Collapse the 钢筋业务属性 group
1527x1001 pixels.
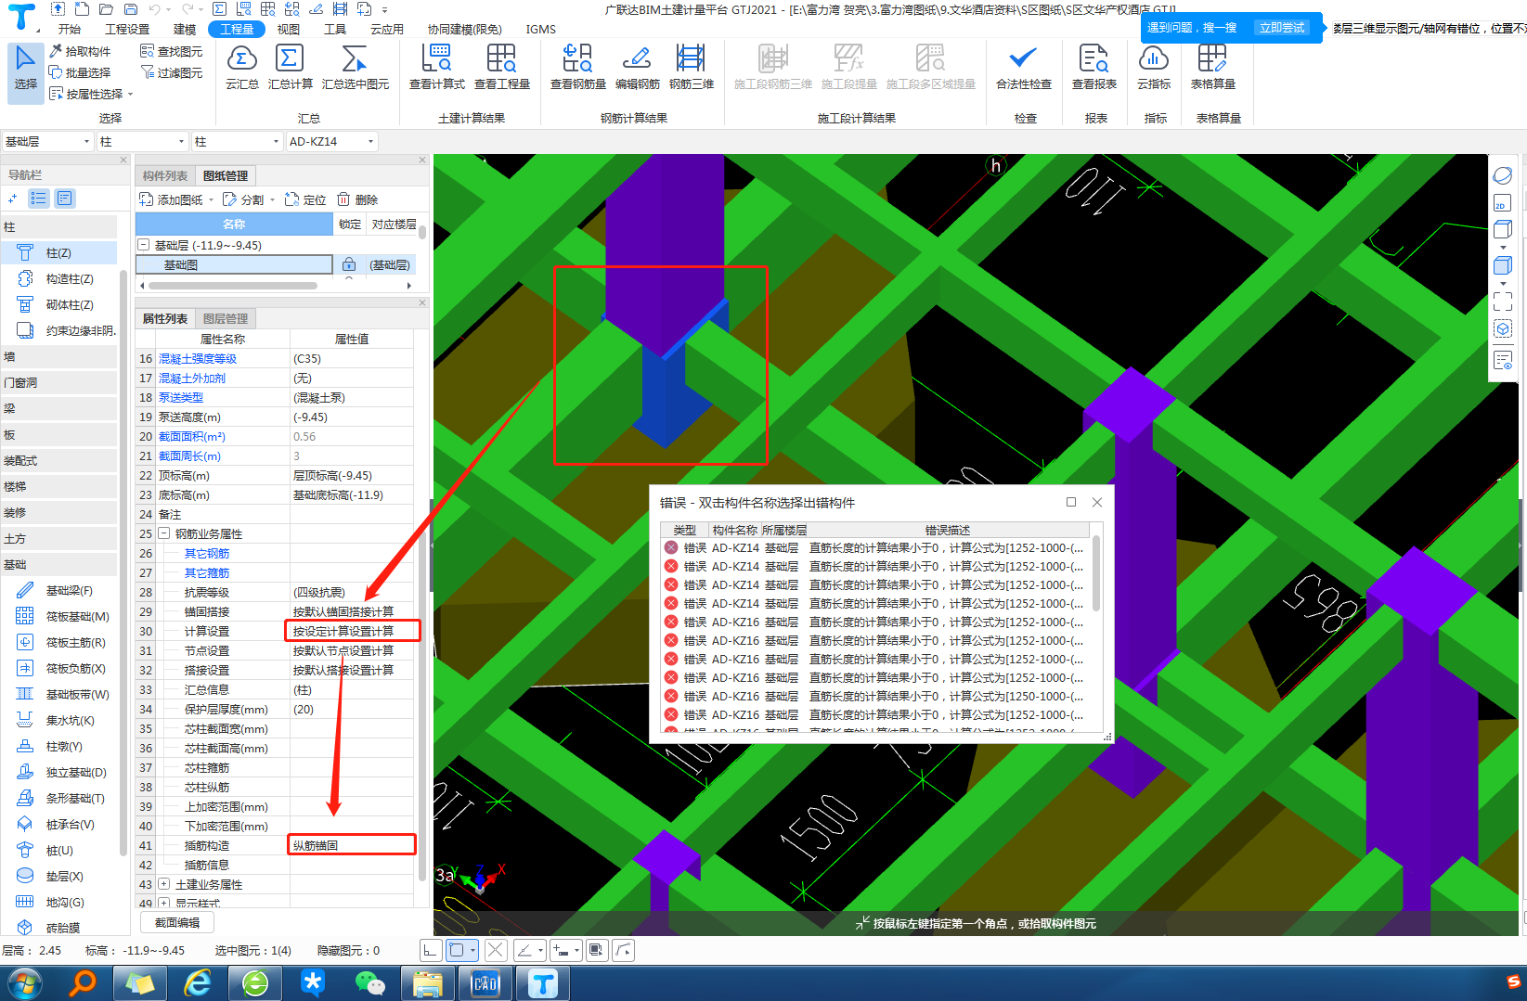pyautogui.click(x=164, y=533)
